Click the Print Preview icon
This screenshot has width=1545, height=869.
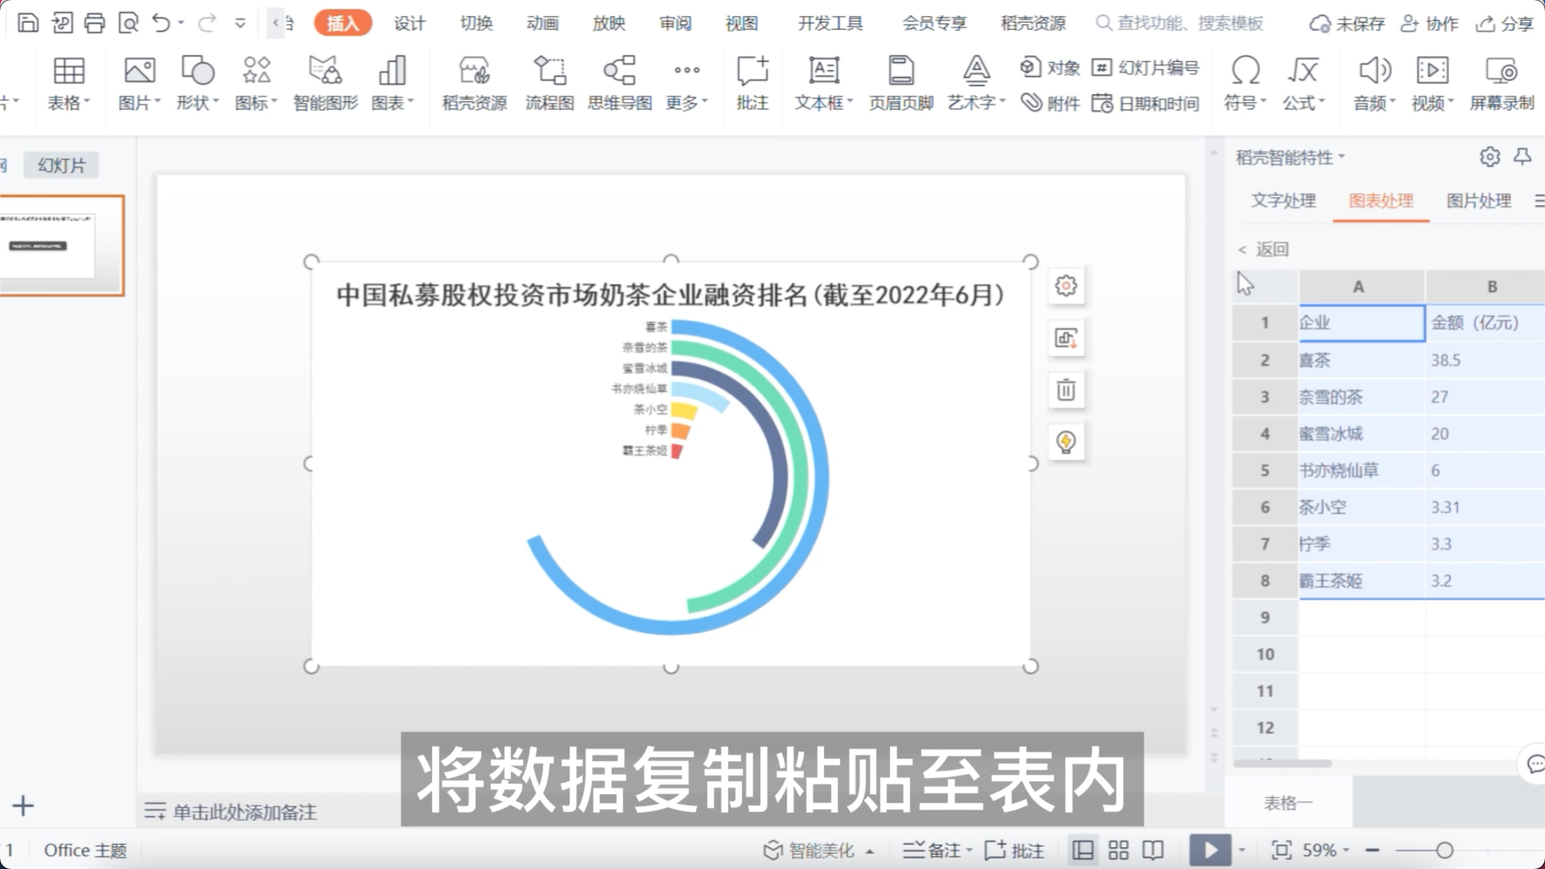click(128, 23)
